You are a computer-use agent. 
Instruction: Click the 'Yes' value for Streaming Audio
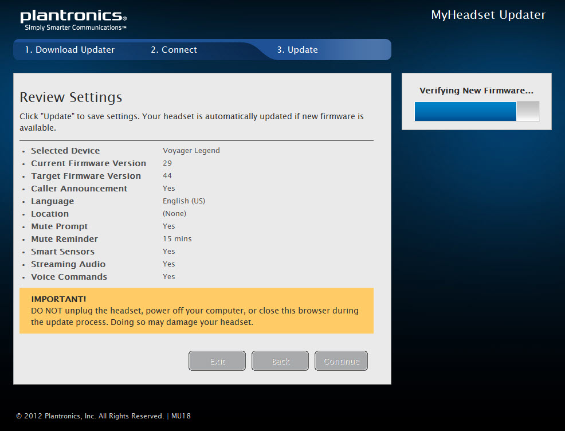169,264
